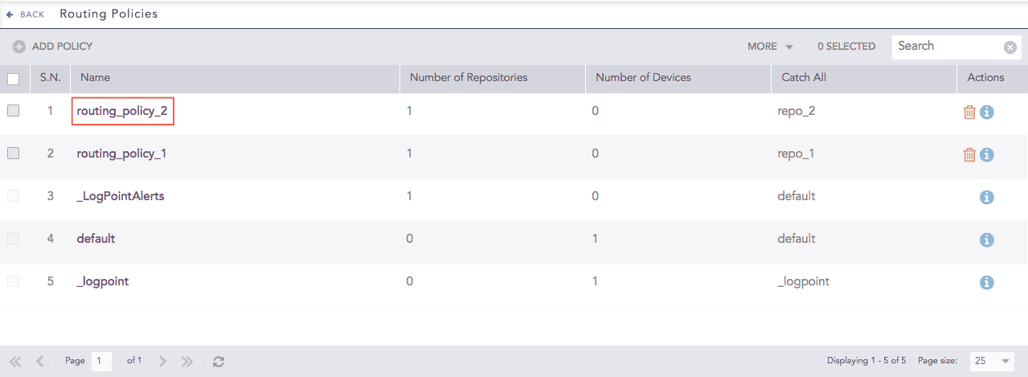Click the Search input field
This screenshot has width=1028, height=377.
pyautogui.click(x=947, y=47)
